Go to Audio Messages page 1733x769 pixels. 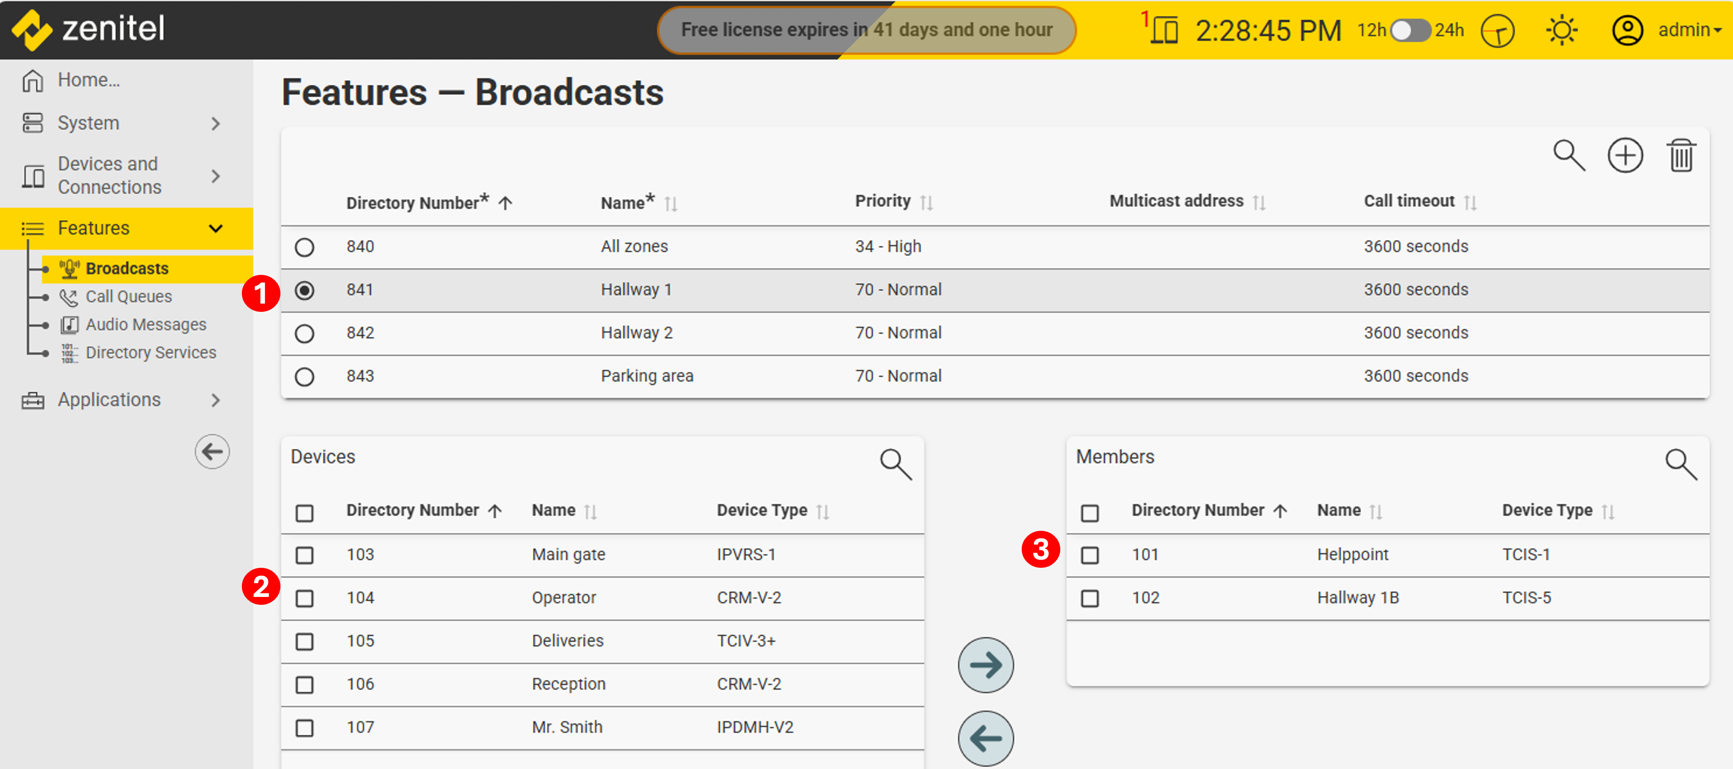click(x=145, y=325)
